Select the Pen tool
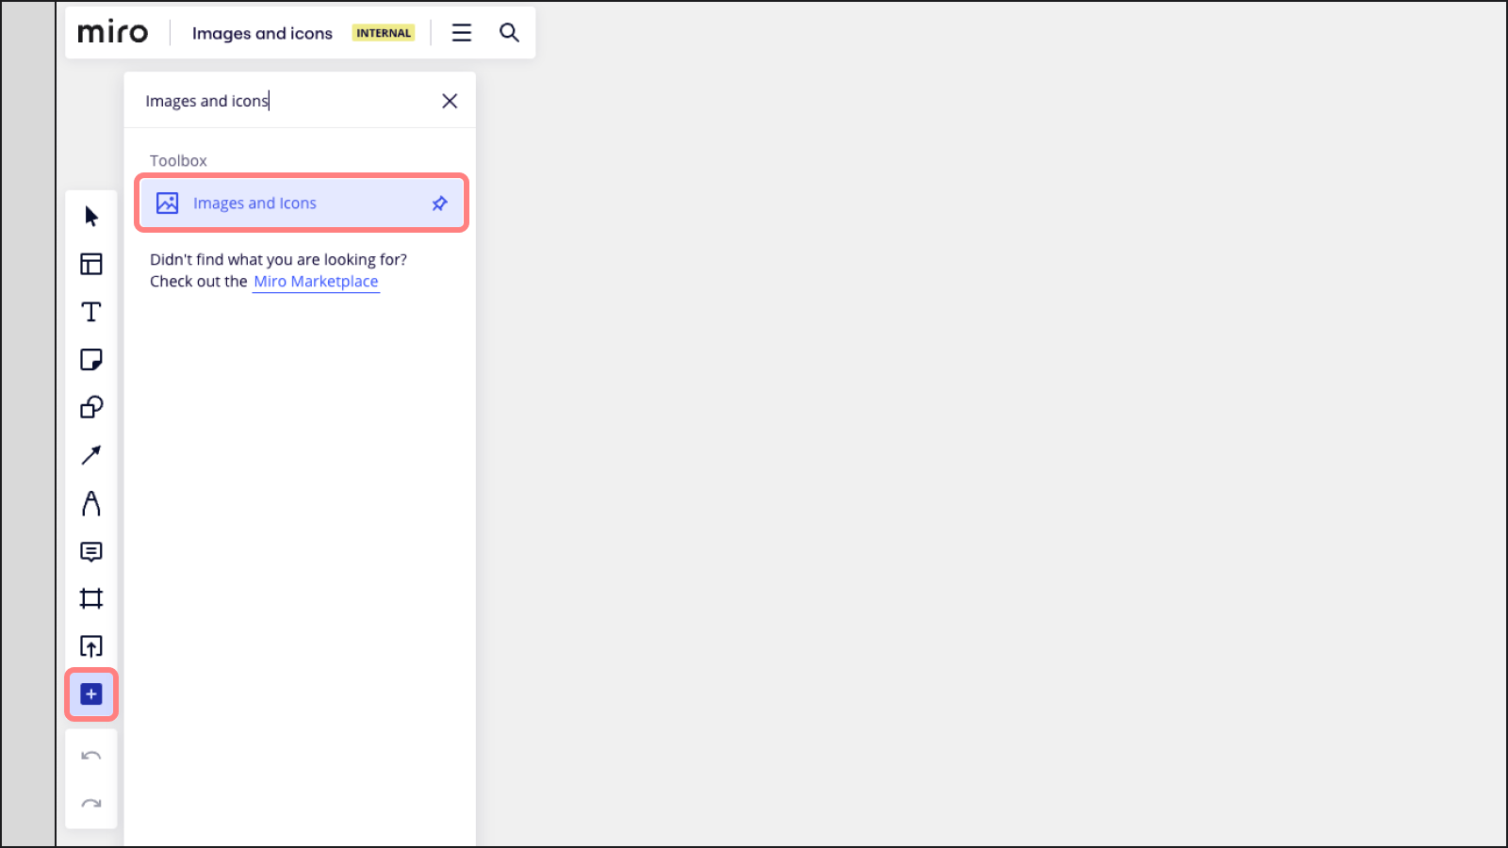The width and height of the screenshot is (1508, 848). [x=91, y=503]
